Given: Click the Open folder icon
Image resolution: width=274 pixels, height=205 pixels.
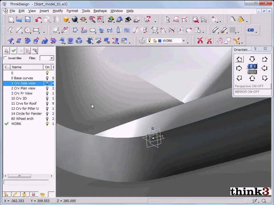Looking at the screenshot, I should 19,19.
